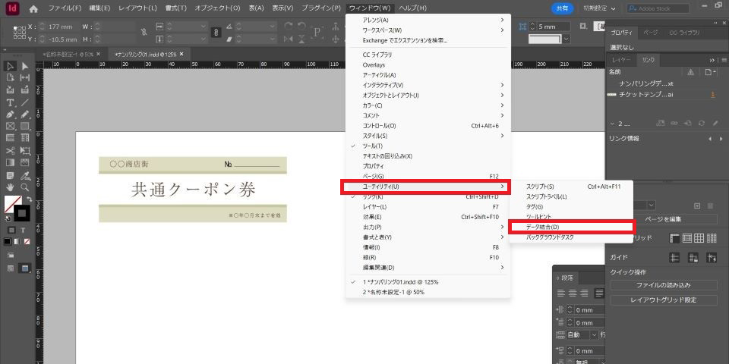Screen dimensions: 729x364
Task: Switch to document 1 ナンバリング01.indd @ 125%
Action: pos(400,281)
